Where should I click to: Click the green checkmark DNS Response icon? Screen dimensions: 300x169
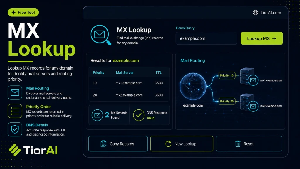click(139, 115)
